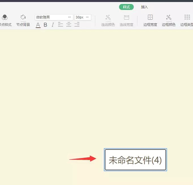Toggle bold formatting B
193x185 pixels.
point(45,25)
